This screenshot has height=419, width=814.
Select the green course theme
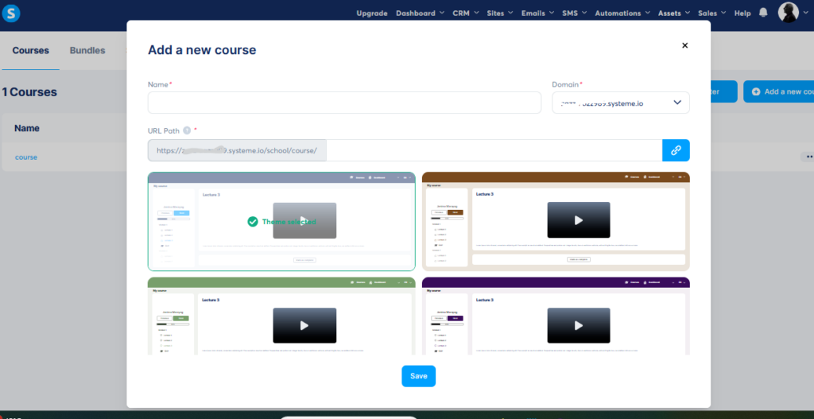tap(281, 316)
